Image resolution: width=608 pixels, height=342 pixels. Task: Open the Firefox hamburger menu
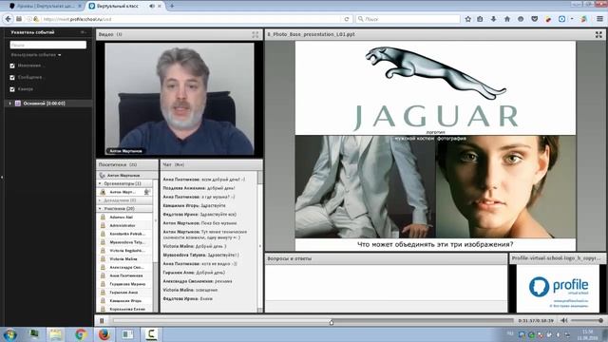pos(599,19)
